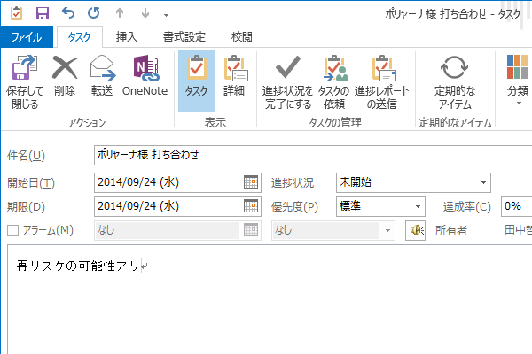Image resolution: width=532 pixels, height=354 pixels.
Task: Mark task complete with 進捗状況を完了にする
Action: [x=287, y=81]
